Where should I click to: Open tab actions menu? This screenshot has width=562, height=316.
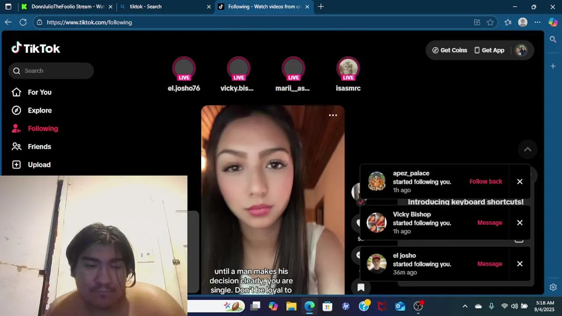coord(8,7)
